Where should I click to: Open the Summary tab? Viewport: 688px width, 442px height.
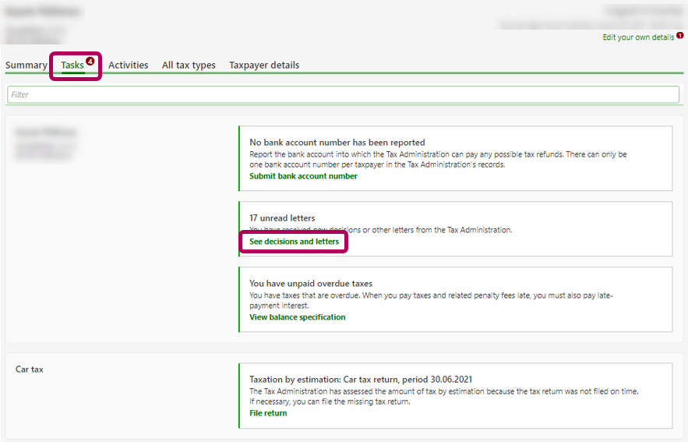tap(26, 65)
